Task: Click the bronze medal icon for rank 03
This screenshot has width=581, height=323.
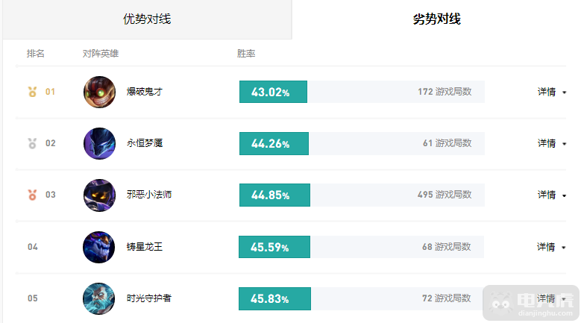Action: (x=33, y=195)
